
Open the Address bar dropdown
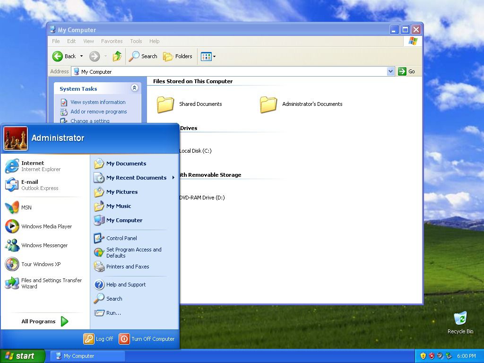click(390, 71)
